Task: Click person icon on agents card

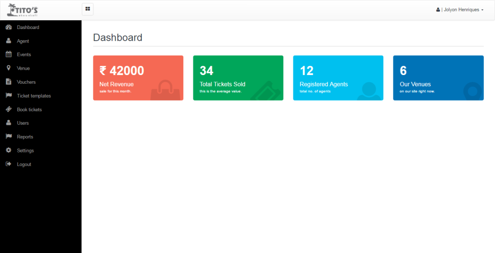Action: pyautogui.click(x=369, y=91)
